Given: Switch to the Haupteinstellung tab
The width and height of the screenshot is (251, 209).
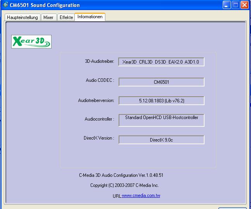Looking at the screenshot, I should 22,17.
